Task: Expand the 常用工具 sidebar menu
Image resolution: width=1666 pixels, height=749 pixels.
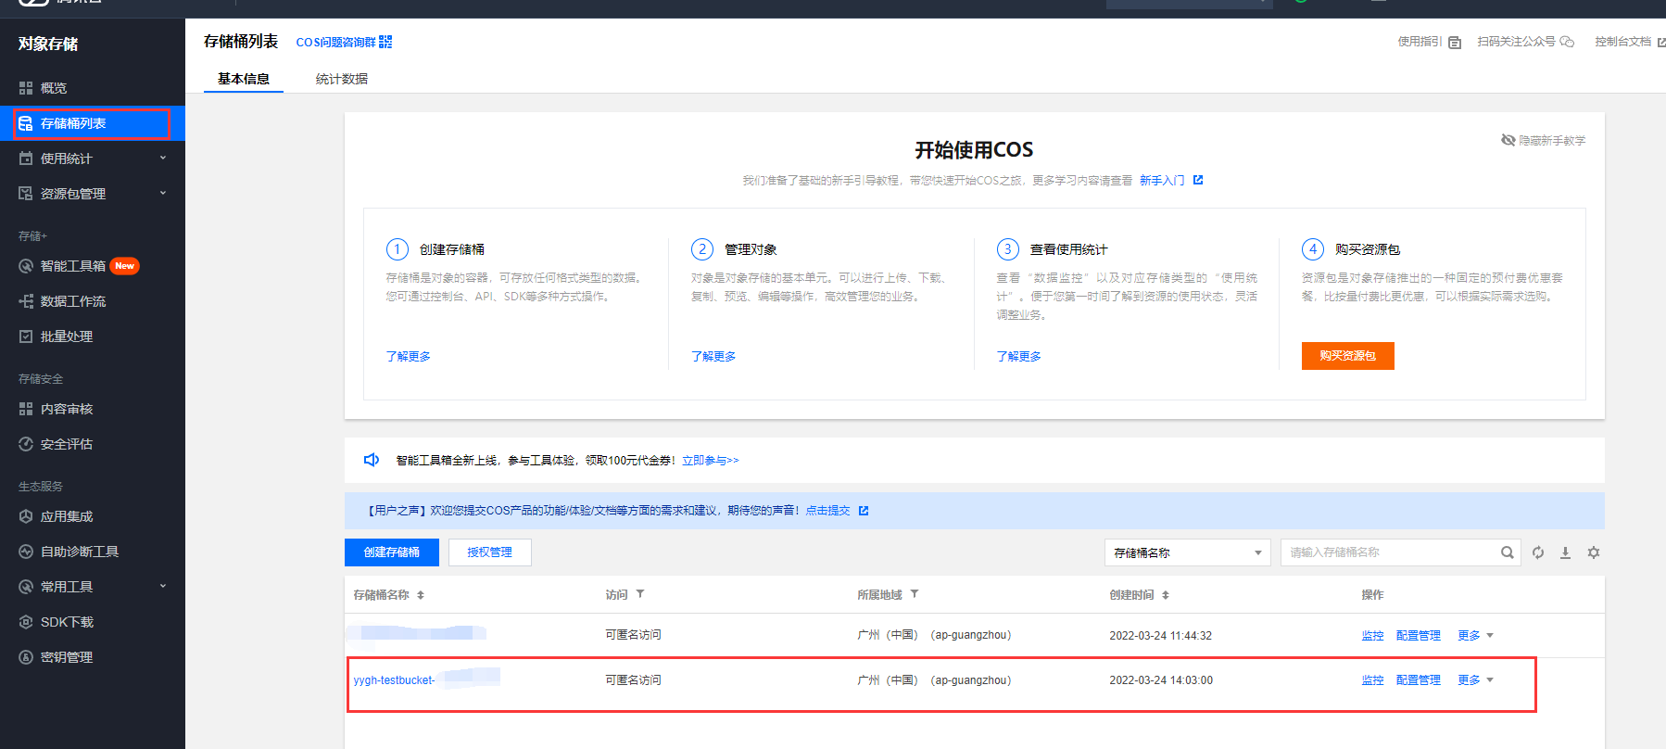Action: point(163,587)
